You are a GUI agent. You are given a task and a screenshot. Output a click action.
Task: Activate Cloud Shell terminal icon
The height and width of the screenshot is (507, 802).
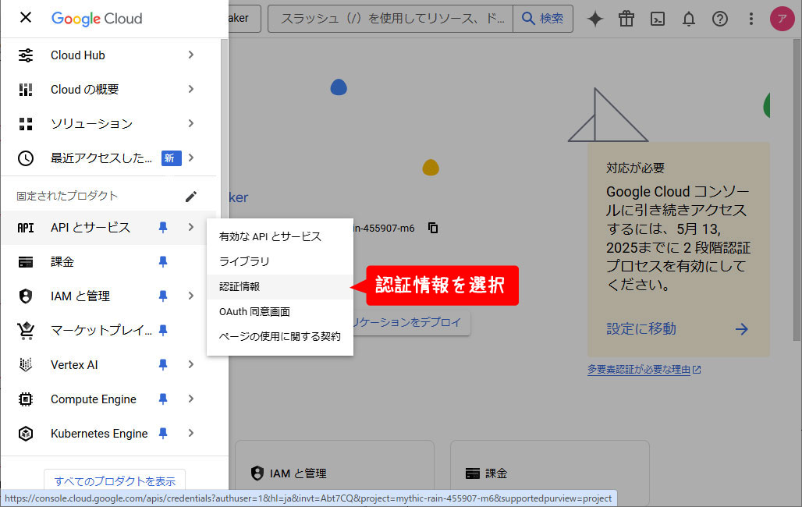[x=657, y=19]
